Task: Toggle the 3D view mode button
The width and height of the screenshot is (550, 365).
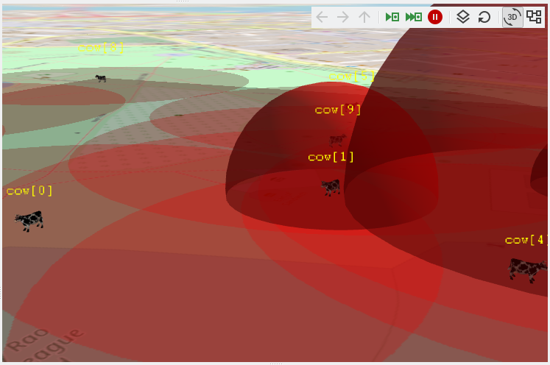Action: tap(512, 17)
